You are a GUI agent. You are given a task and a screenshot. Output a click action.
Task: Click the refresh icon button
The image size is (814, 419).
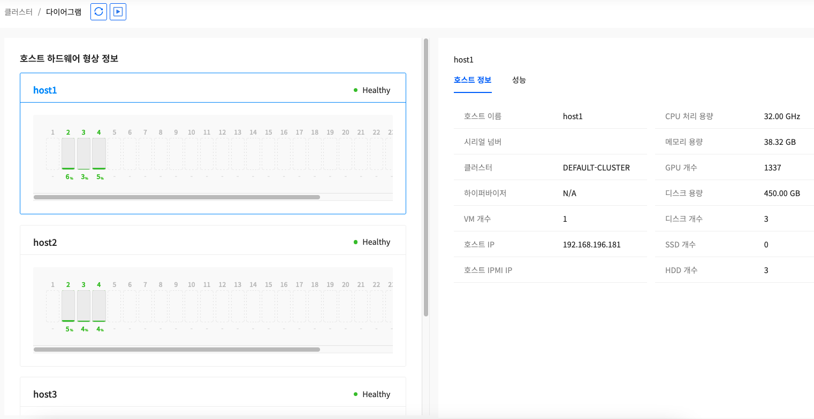(98, 12)
